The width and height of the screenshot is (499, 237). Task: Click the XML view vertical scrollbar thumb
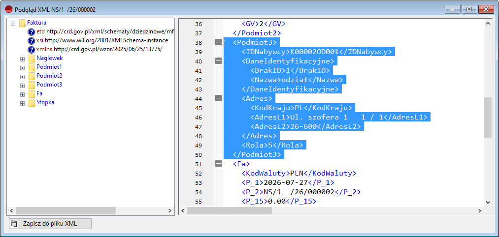488,118
